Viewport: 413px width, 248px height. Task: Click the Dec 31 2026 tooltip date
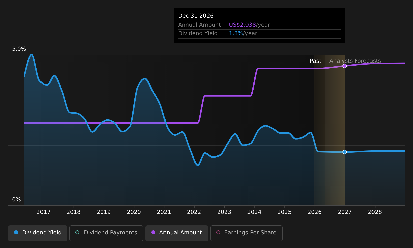[196, 16]
